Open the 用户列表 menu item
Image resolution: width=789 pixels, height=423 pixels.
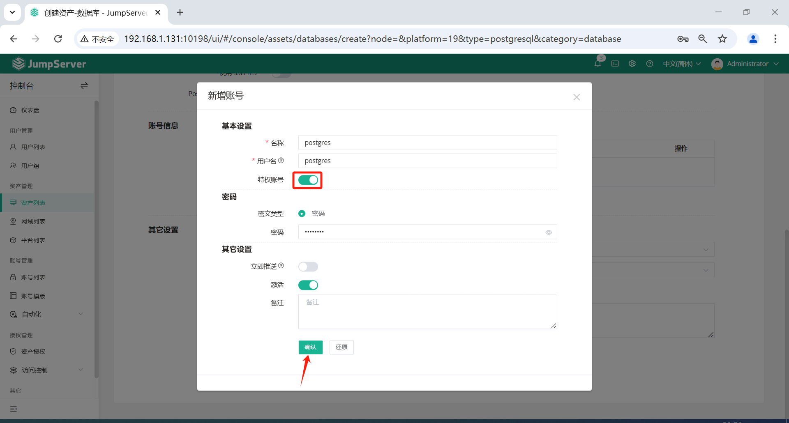click(x=47, y=147)
